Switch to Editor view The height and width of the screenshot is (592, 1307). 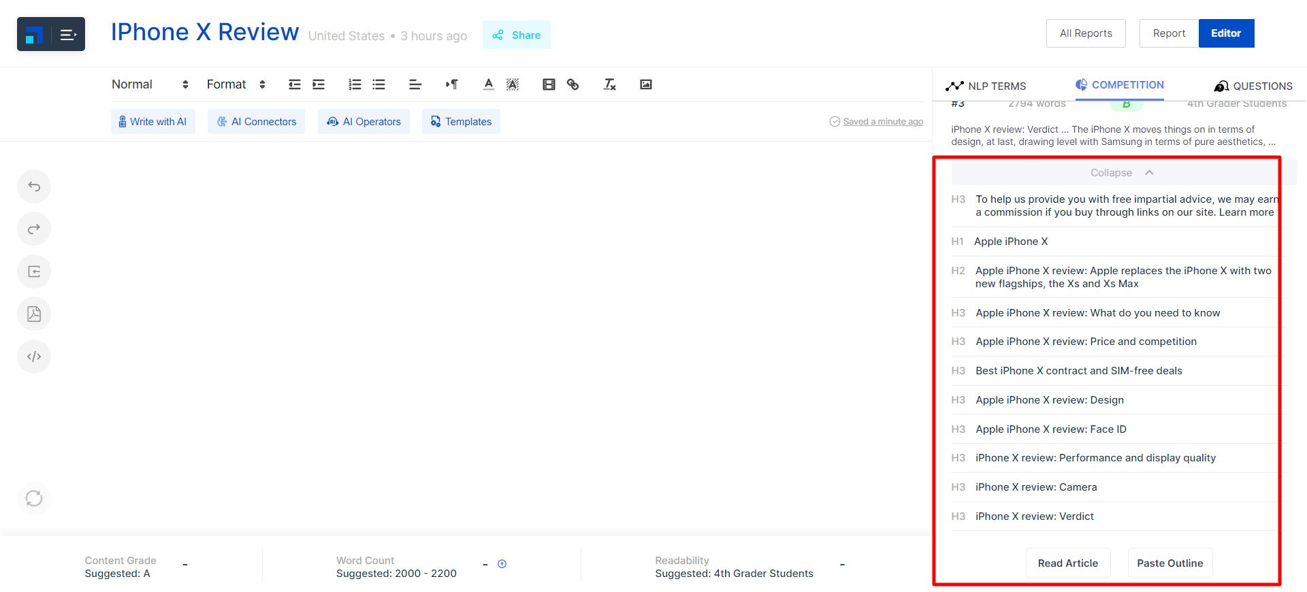point(1226,33)
